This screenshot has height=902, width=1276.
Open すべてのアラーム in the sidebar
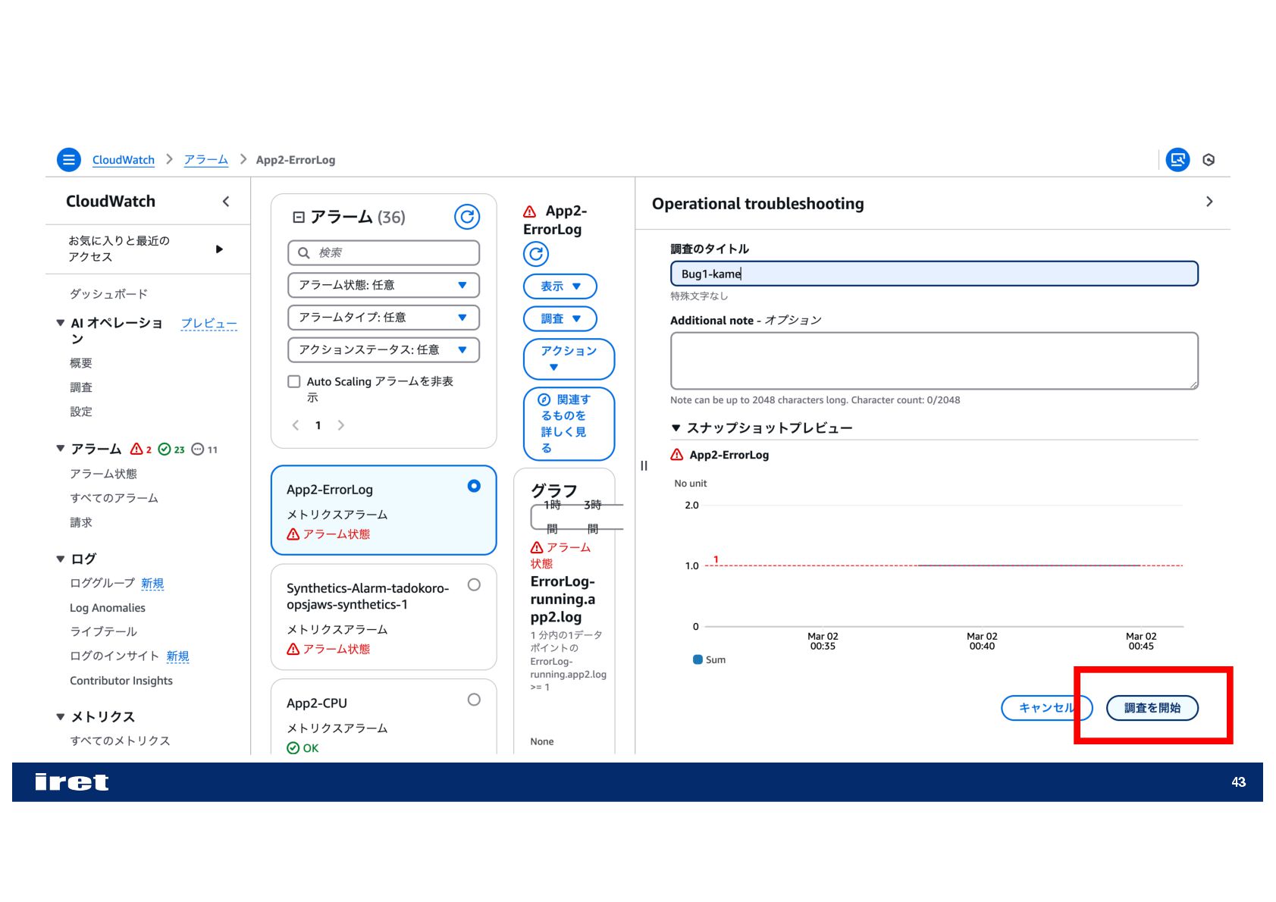pyautogui.click(x=114, y=498)
